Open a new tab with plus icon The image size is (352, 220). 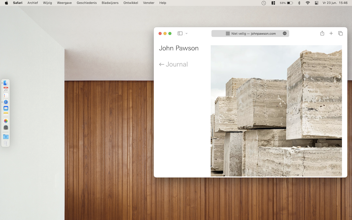coord(331,33)
